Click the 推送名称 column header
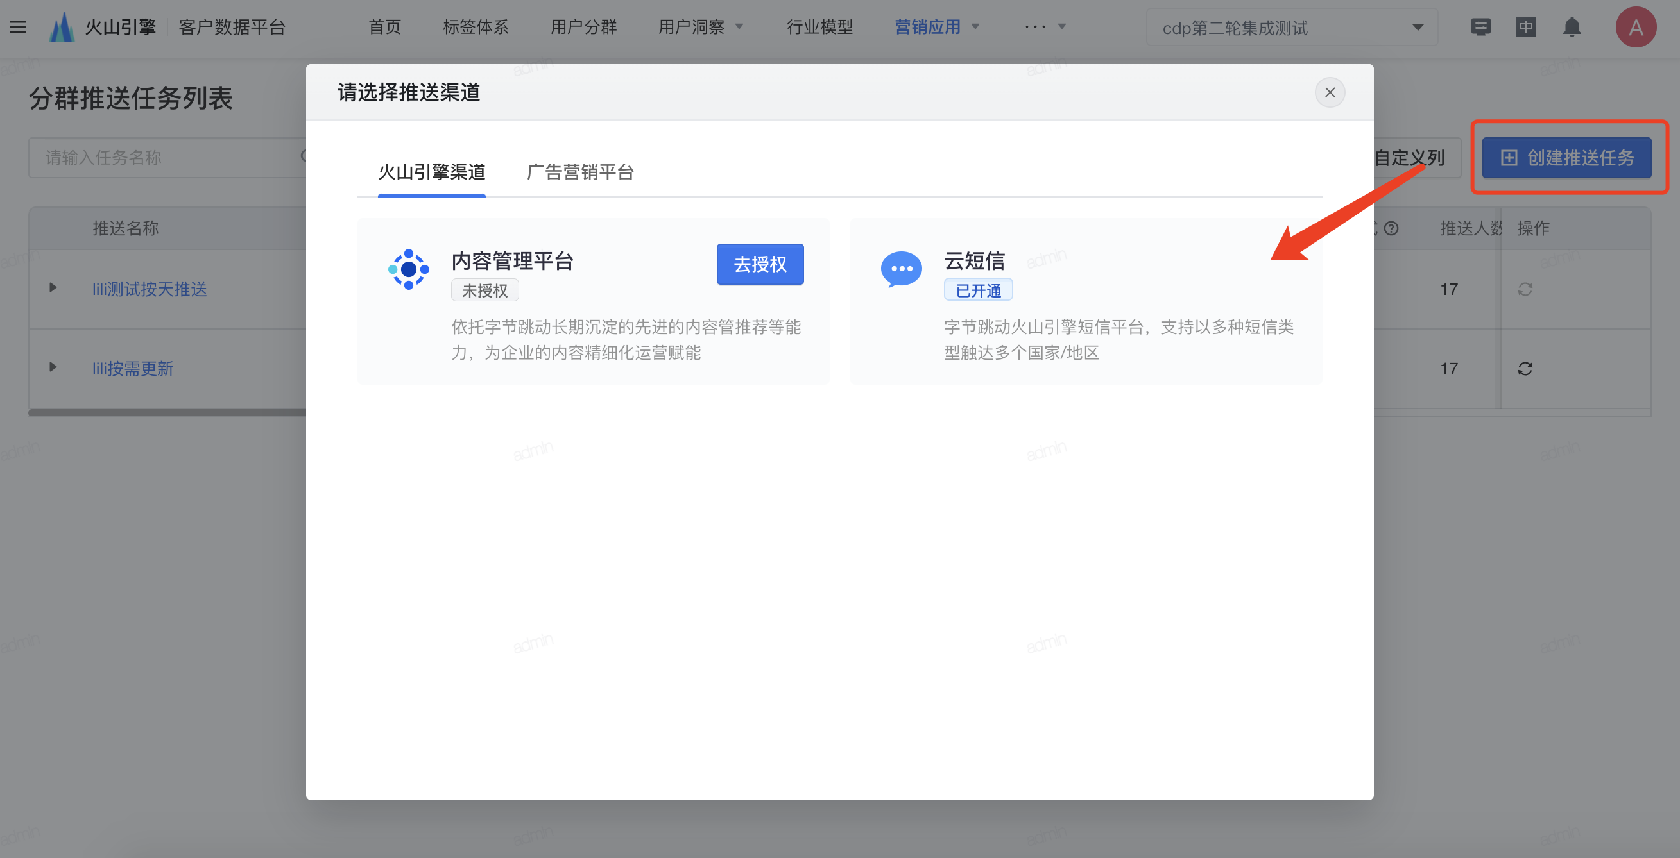Viewport: 1680px width, 858px height. coord(125,228)
